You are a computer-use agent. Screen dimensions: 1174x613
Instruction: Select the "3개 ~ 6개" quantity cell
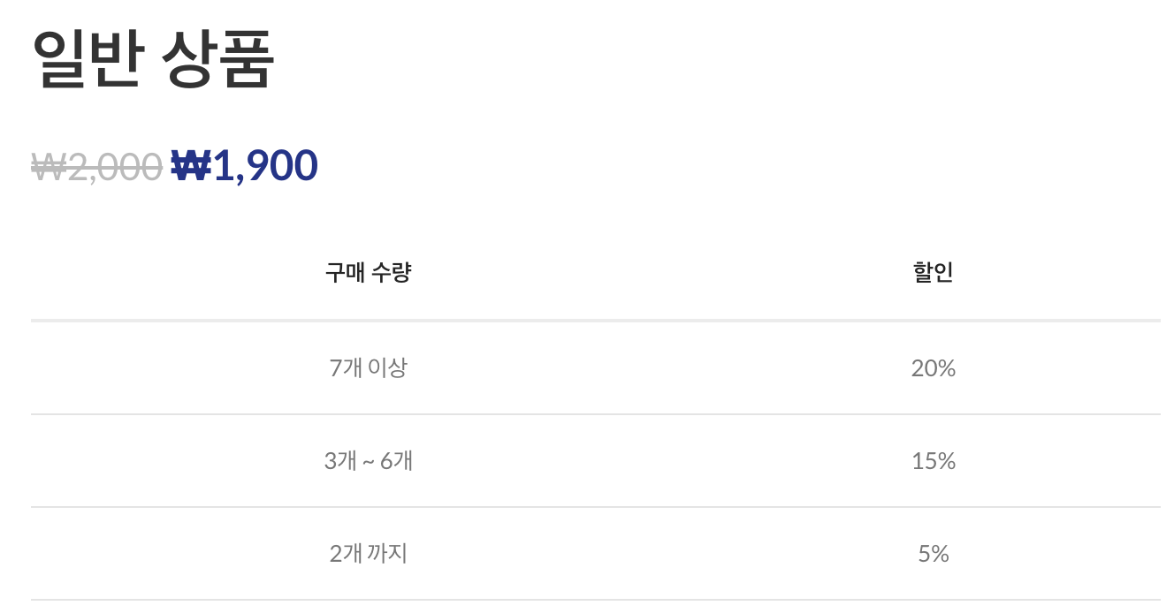point(368,460)
